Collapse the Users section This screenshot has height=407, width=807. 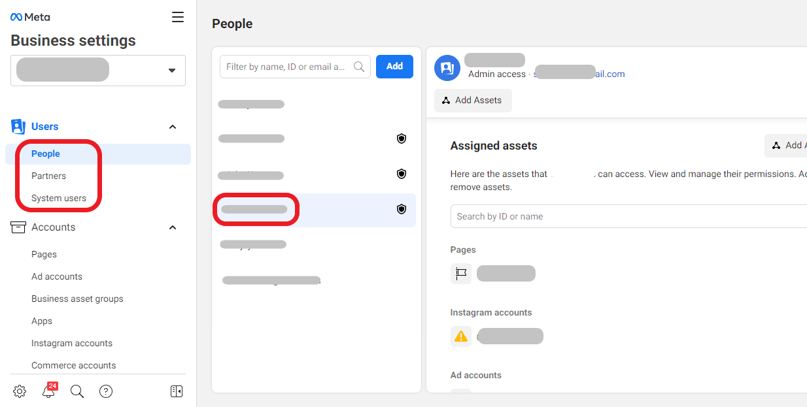(x=173, y=127)
